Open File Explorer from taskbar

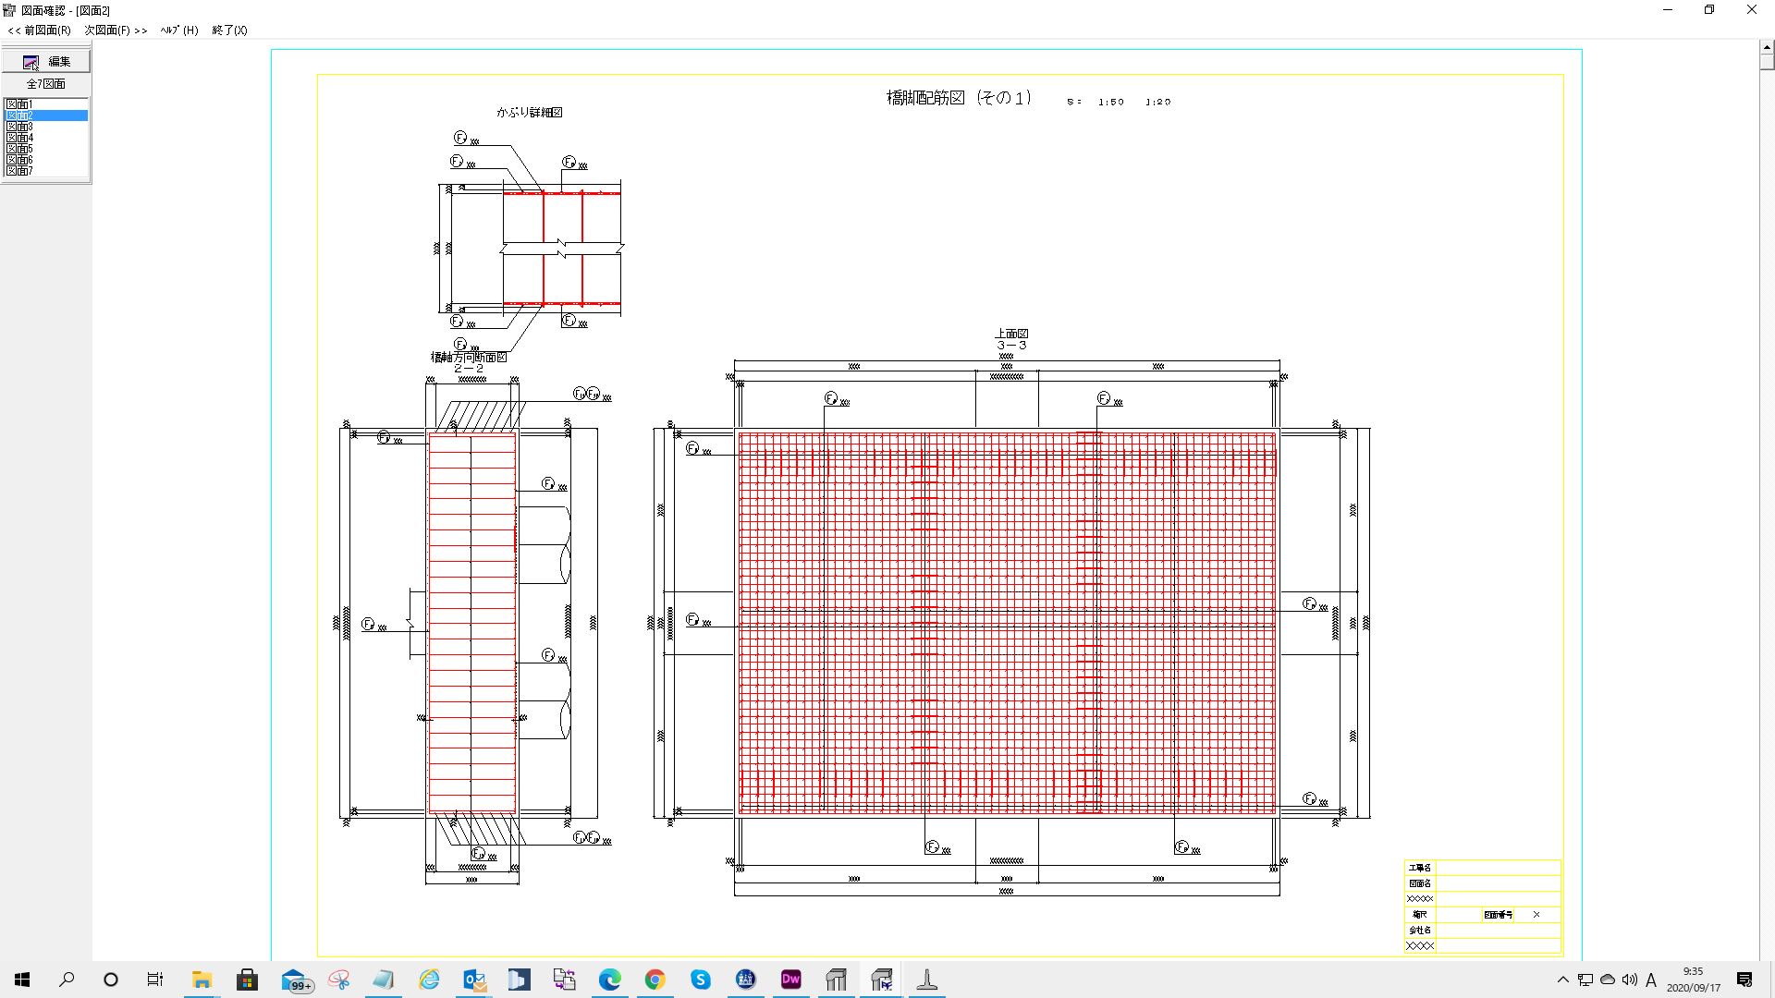202,980
